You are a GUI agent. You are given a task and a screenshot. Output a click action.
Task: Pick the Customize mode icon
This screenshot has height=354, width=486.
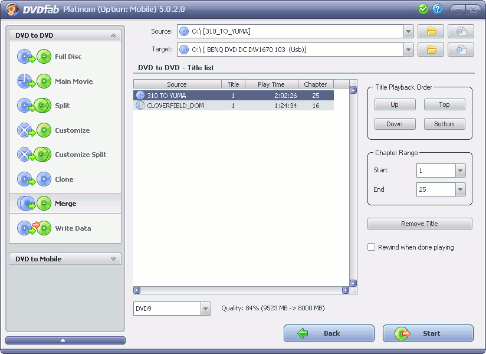[34, 130]
